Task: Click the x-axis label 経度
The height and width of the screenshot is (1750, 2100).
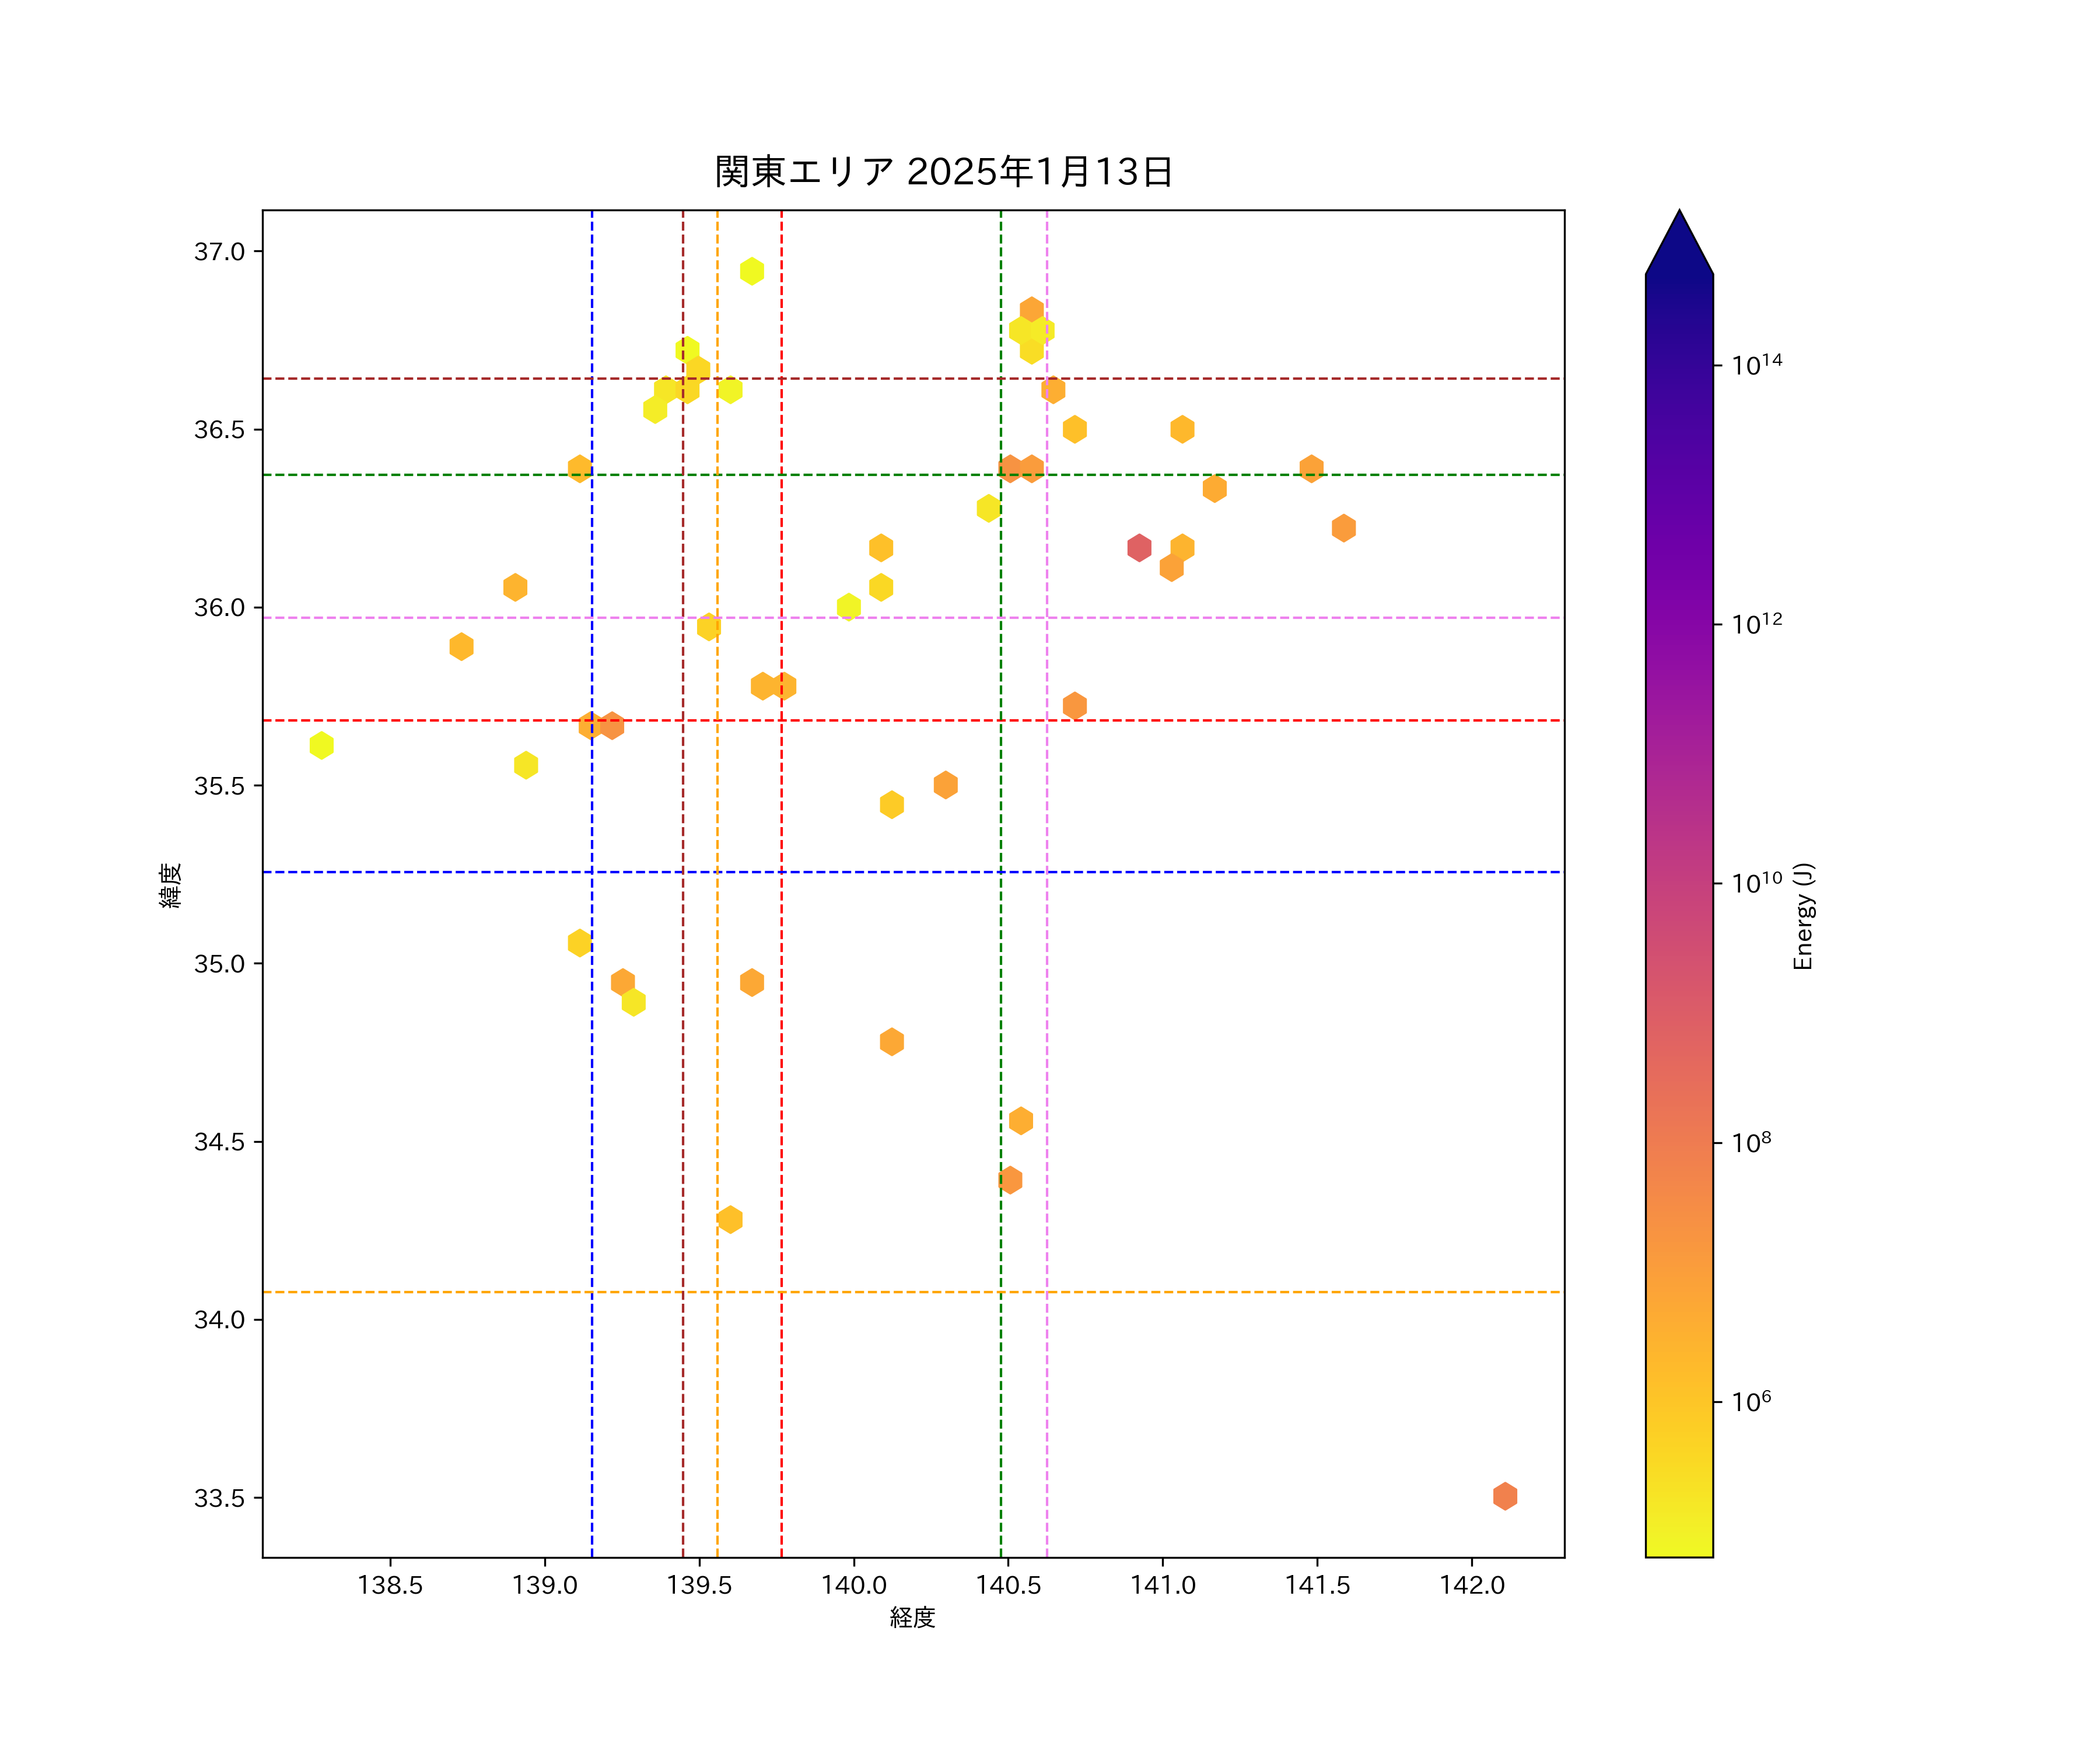Action: pos(912,1617)
